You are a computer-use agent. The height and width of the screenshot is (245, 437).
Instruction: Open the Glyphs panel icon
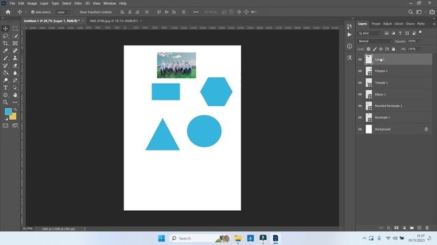350,58
